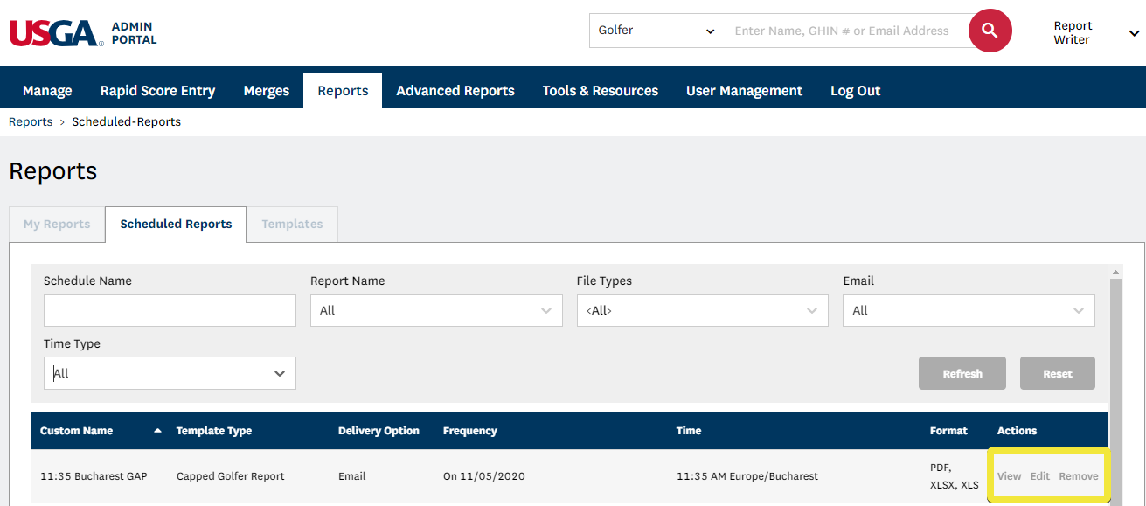1146x506 pixels.
Task: Click the Schedule Name input field
Action: tap(170, 310)
